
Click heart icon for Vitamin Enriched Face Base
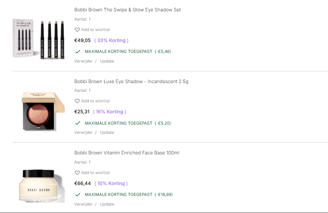(x=77, y=173)
